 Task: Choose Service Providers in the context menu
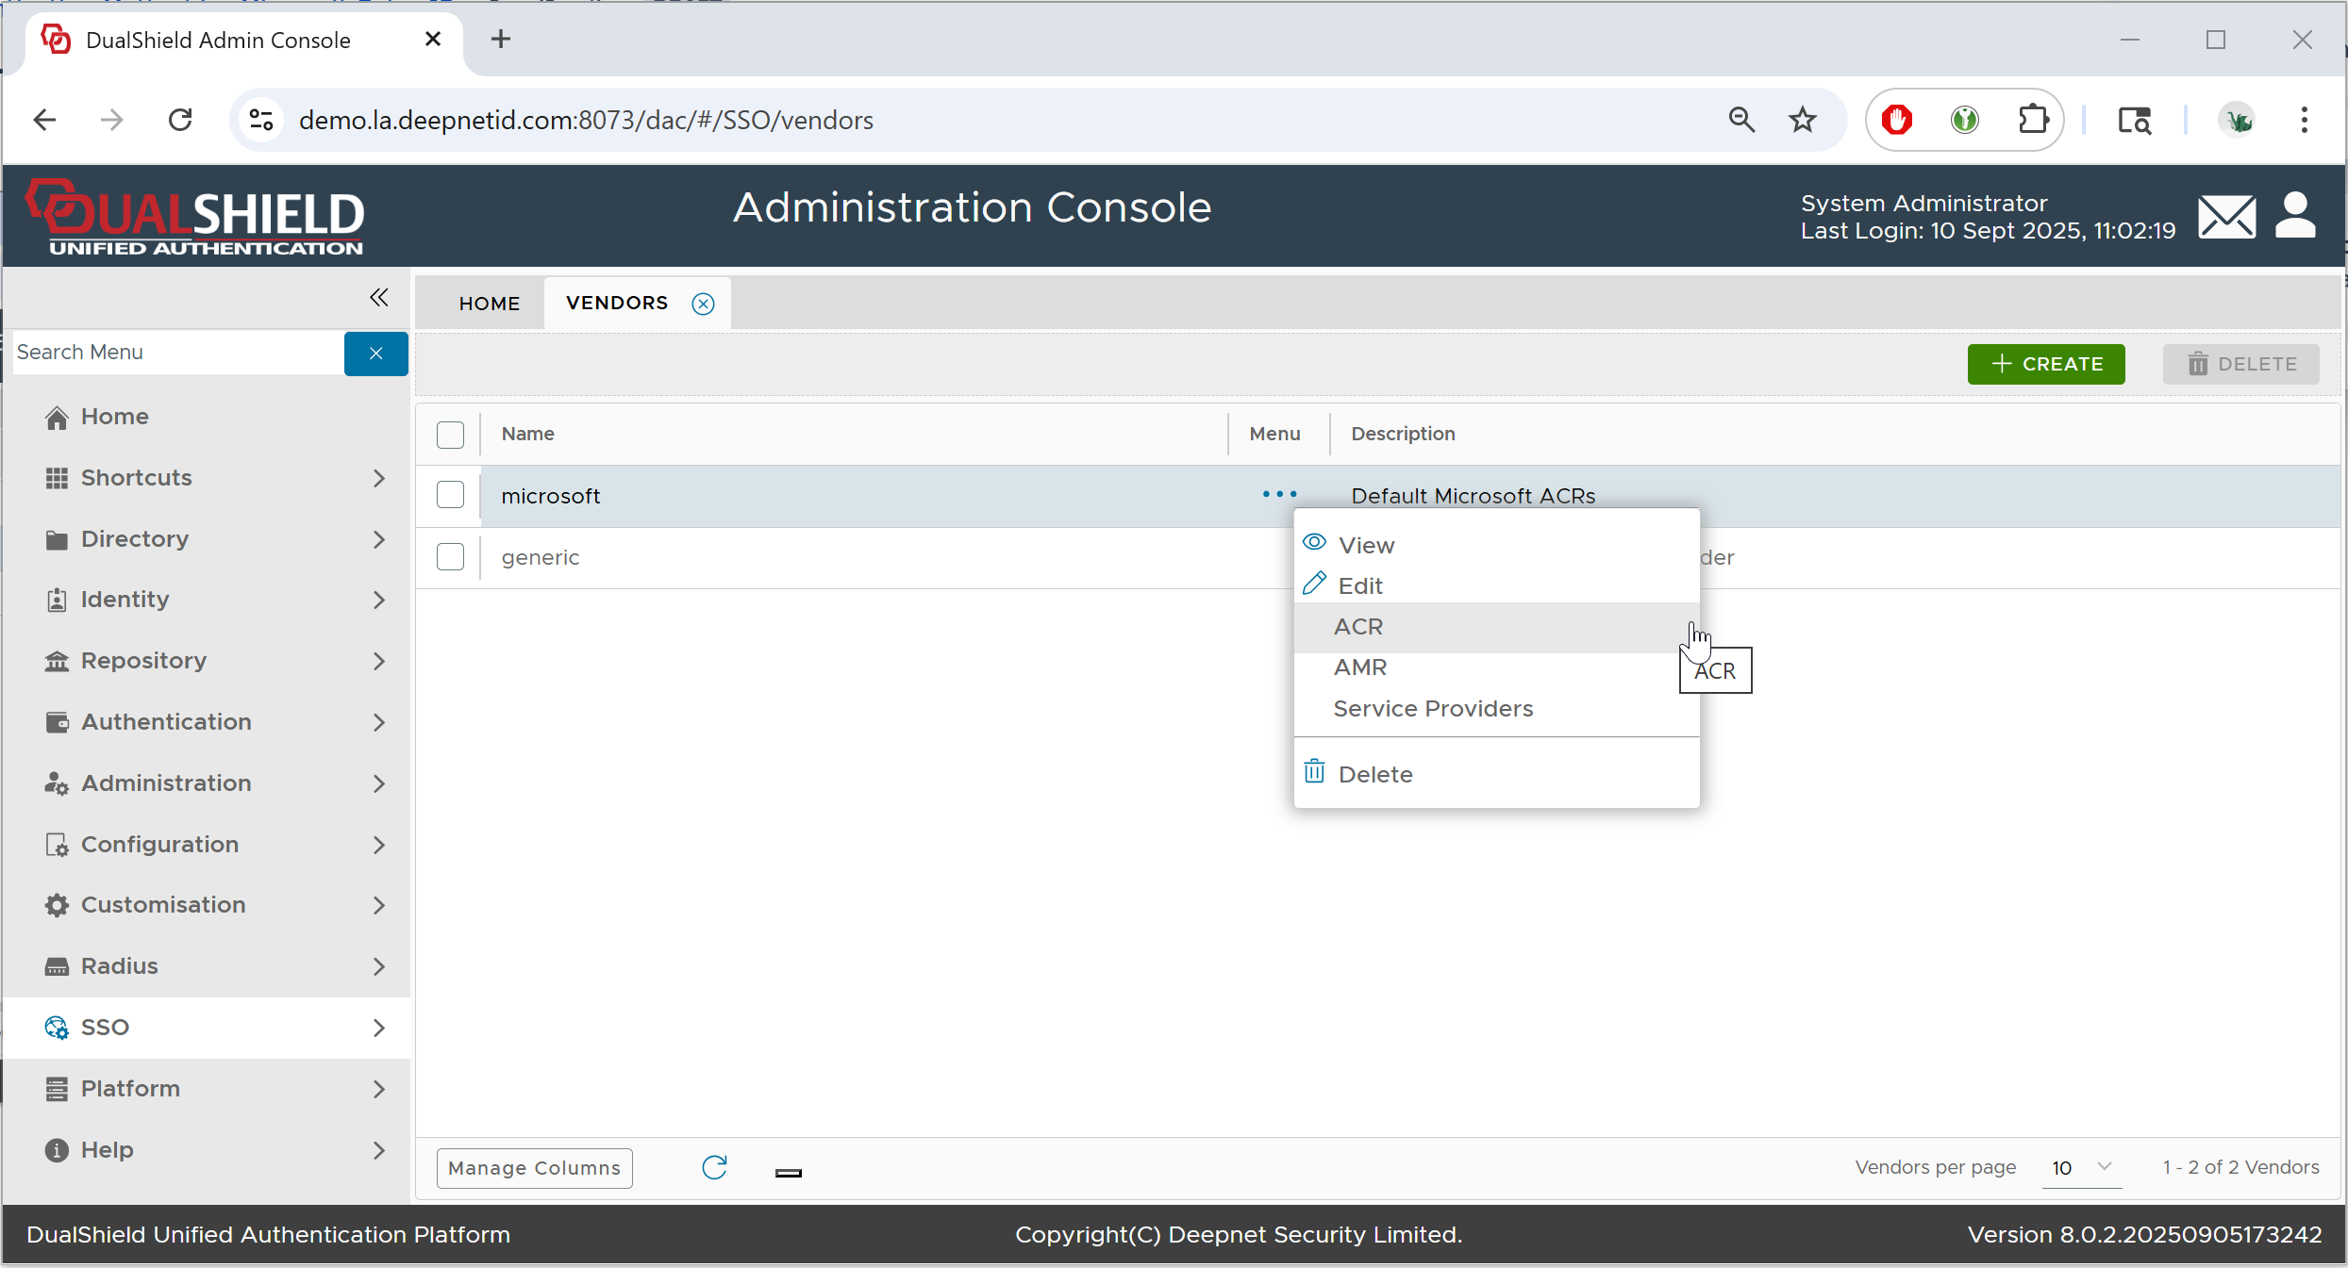(1432, 709)
